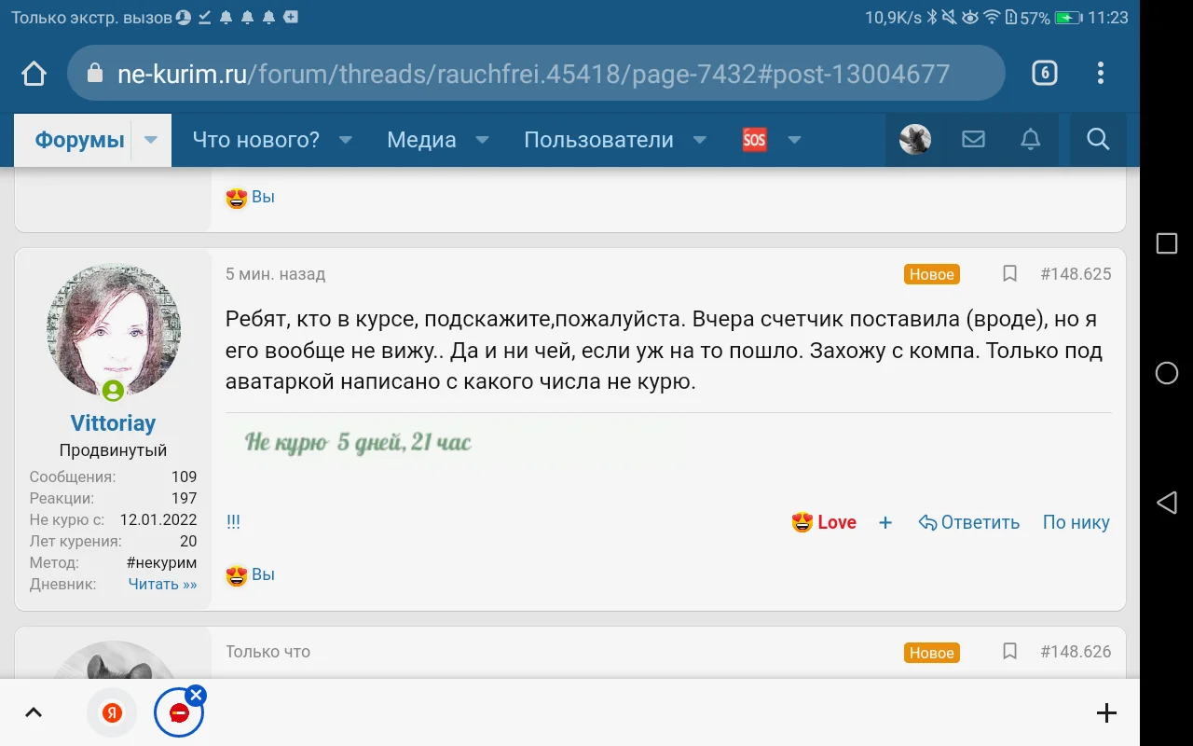Open Vittoriay's diary via Читать »»

click(161, 584)
